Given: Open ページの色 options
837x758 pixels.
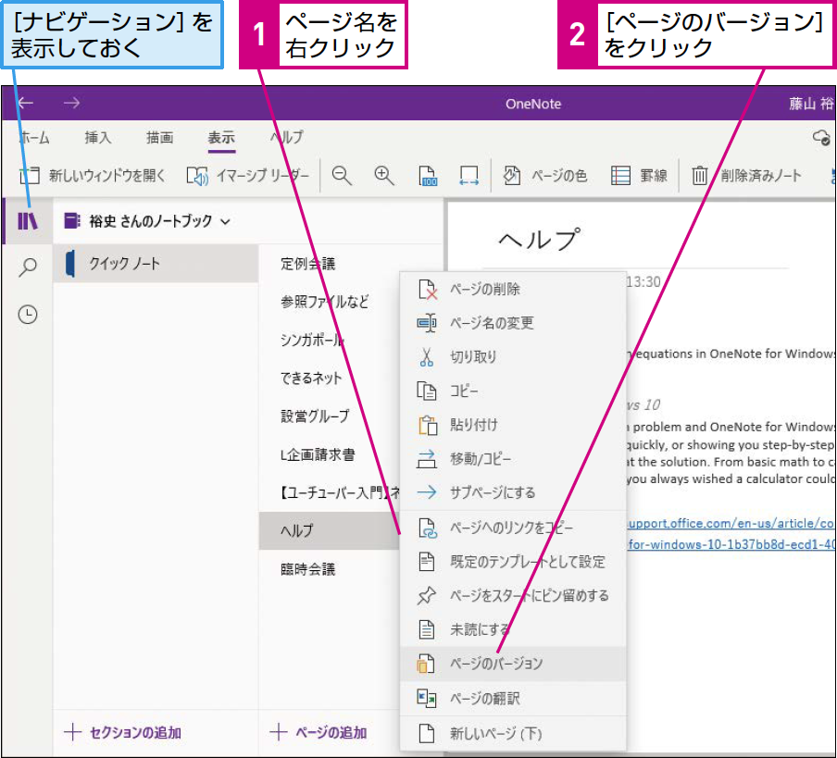Looking at the screenshot, I should pyautogui.click(x=545, y=175).
